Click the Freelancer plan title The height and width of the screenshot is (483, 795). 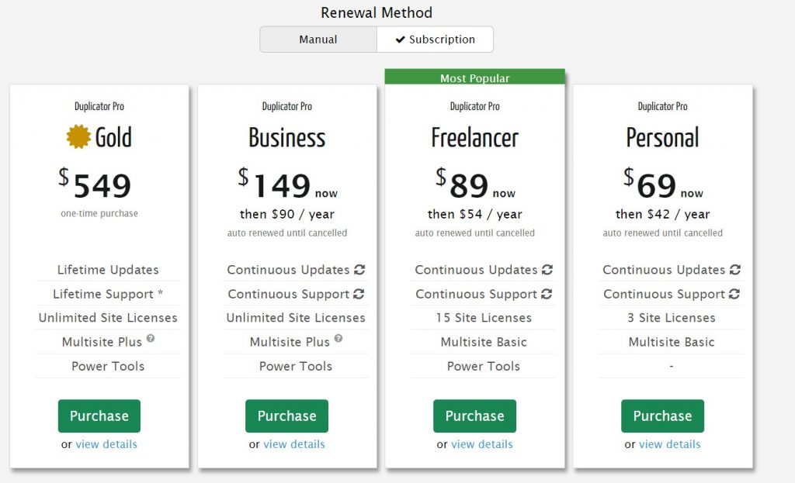pos(474,138)
